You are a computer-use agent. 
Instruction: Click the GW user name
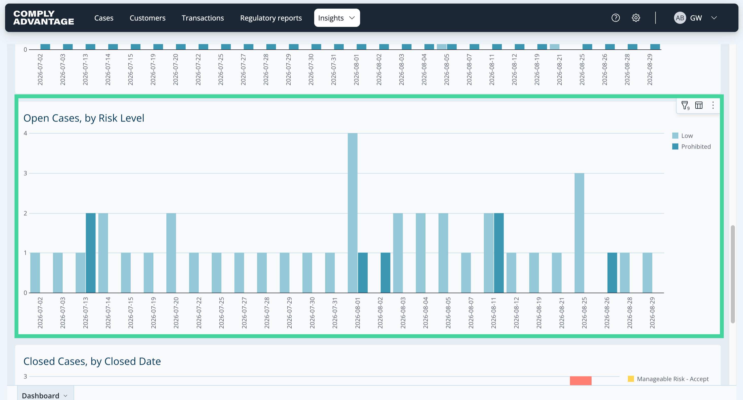point(696,18)
